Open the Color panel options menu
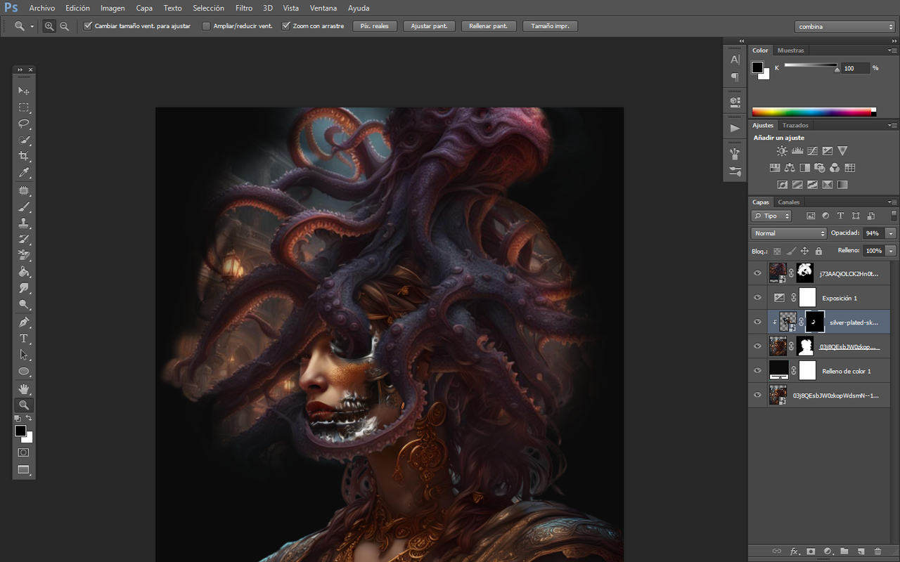The height and width of the screenshot is (562, 900). click(x=892, y=51)
